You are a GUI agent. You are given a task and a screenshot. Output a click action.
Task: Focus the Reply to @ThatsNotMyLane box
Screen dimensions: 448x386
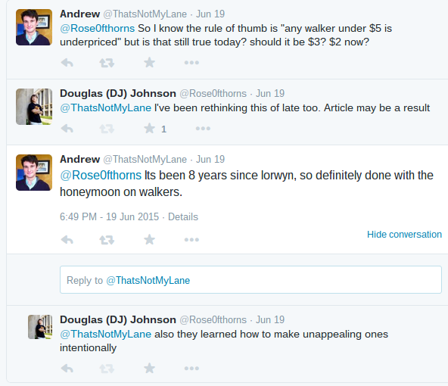[250, 280]
